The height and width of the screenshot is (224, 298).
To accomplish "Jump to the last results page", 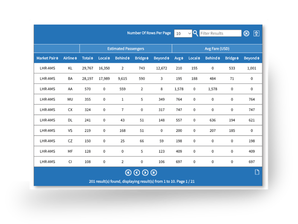I will pyautogui.click(x=154, y=173).
